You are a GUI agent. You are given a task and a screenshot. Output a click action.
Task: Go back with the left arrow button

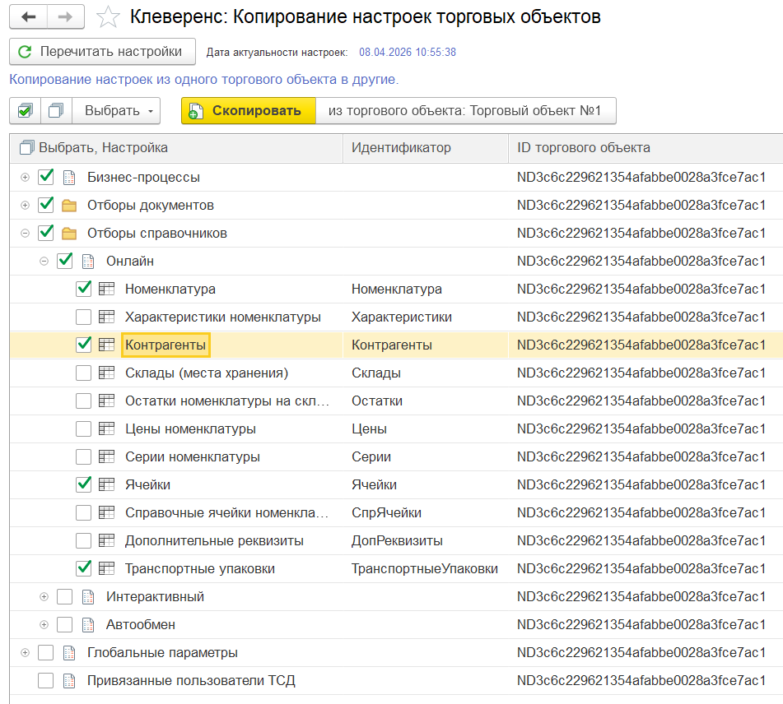tap(29, 17)
